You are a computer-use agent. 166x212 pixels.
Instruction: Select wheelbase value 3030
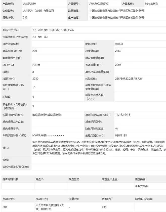[35, 78]
